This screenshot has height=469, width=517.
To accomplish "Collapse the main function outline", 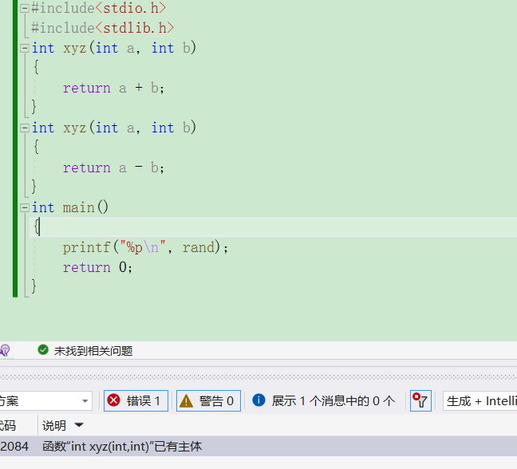I will [24, 207].
